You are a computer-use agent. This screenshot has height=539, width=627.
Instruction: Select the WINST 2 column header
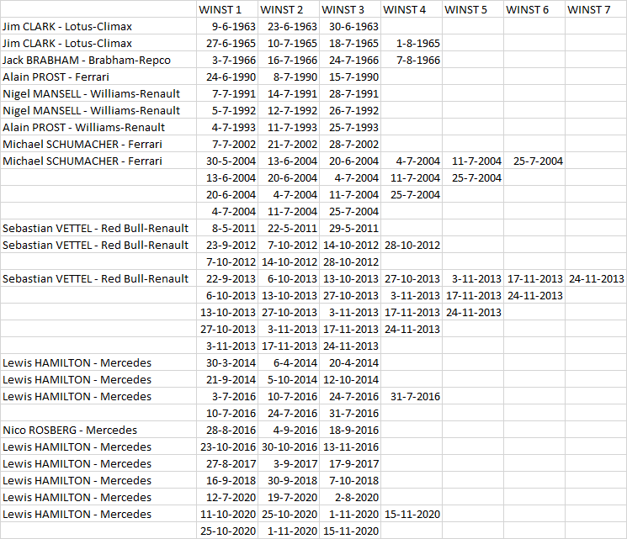pos(289,9)
